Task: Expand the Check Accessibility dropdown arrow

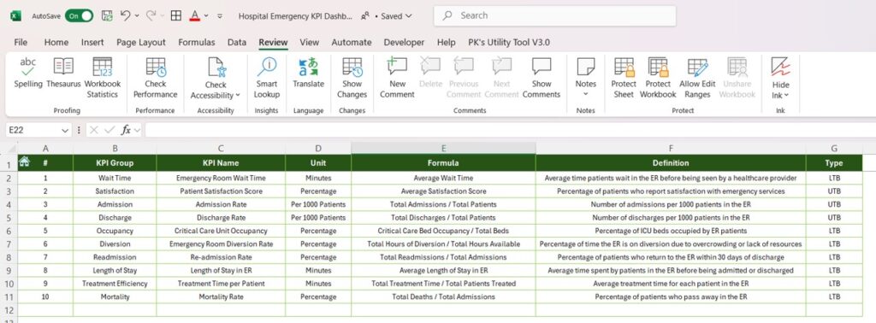Action: point(238,96)
